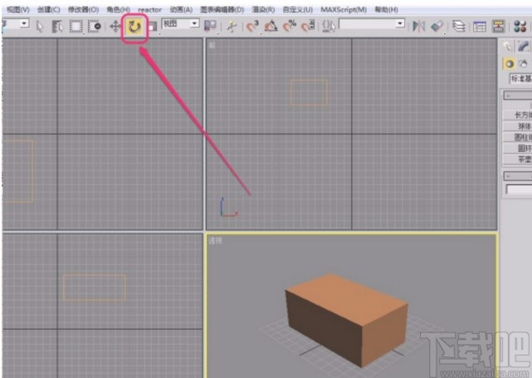
Task: Click the 茶壶 teapot button
Action: pos(518,159)
